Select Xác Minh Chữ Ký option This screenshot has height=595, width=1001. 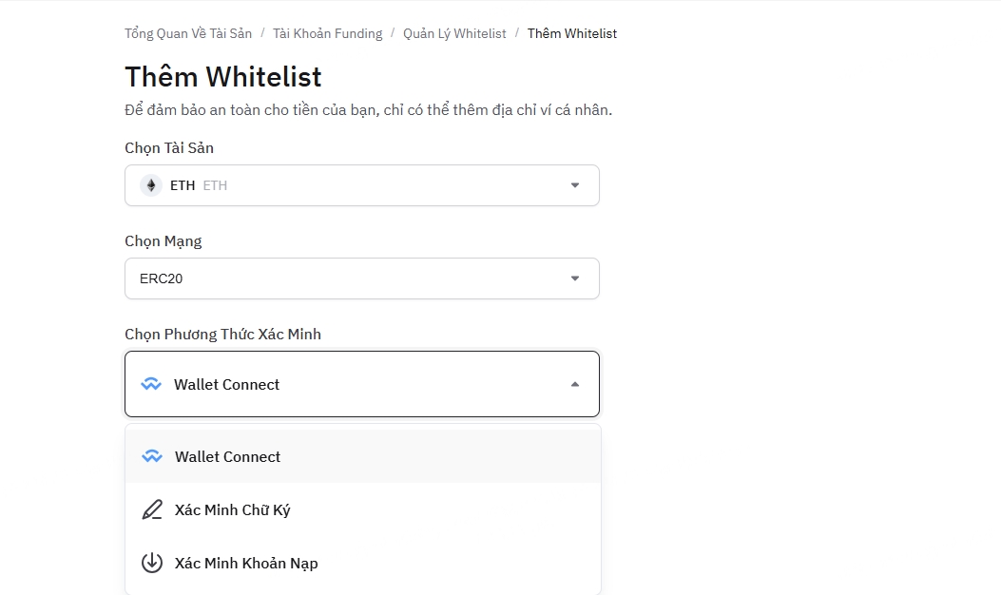(x=362, y=509)
